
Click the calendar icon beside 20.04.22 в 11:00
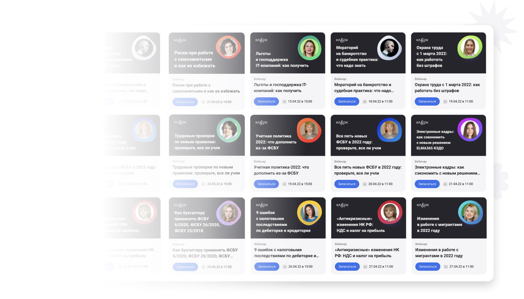pyautogui.click(x=365, y=184)
